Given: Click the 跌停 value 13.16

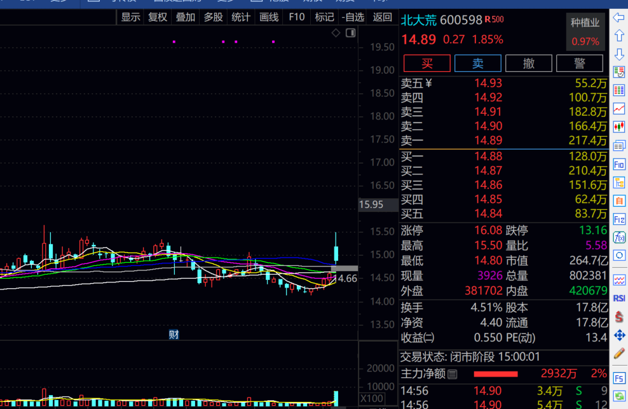Looking at the screenshot, I should pos(593,230).
